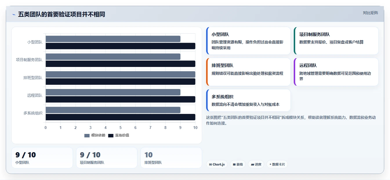Toggle 模块依赖 legend color box
390x180 pixels.
tap(87, 135)
